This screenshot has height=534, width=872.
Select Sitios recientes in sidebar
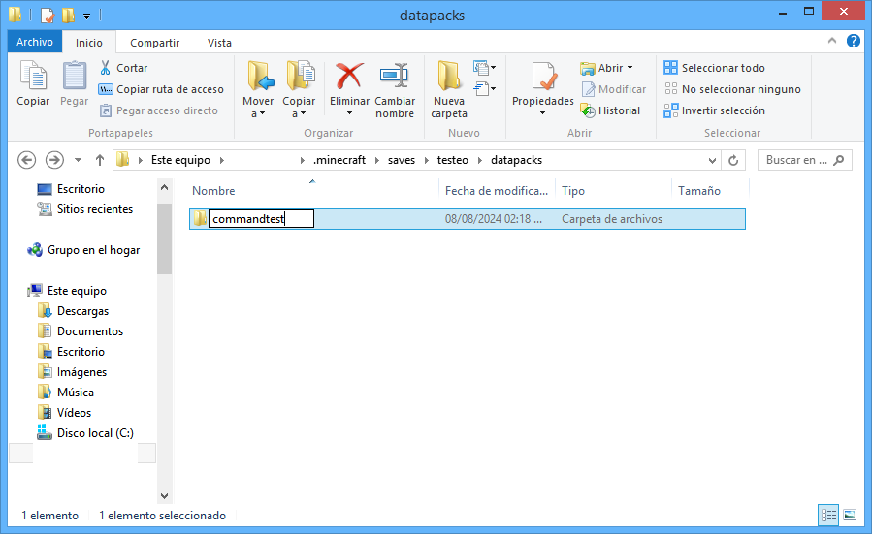(x=85, y=209)
